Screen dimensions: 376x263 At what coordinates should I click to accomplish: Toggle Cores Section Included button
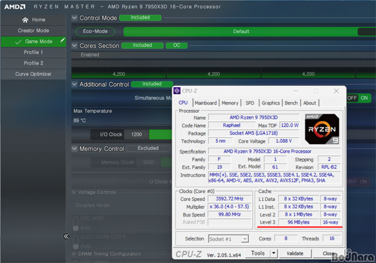click(142, 45)
